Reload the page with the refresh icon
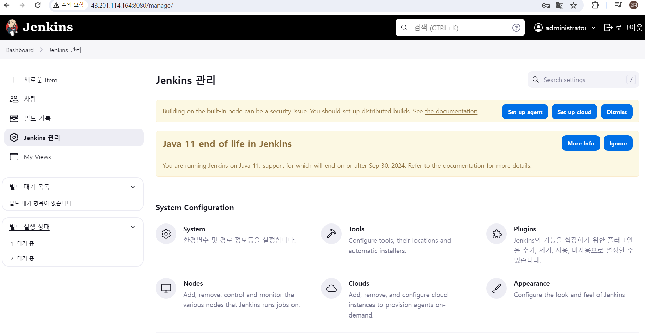This screenshot has width=645, height=333. coord(38,5)
